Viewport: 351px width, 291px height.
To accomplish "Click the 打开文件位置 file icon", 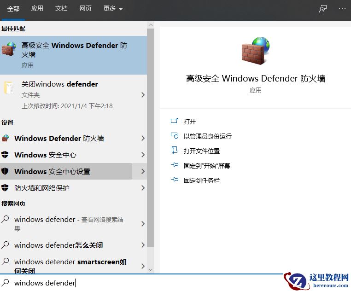I will pos(175,150).
